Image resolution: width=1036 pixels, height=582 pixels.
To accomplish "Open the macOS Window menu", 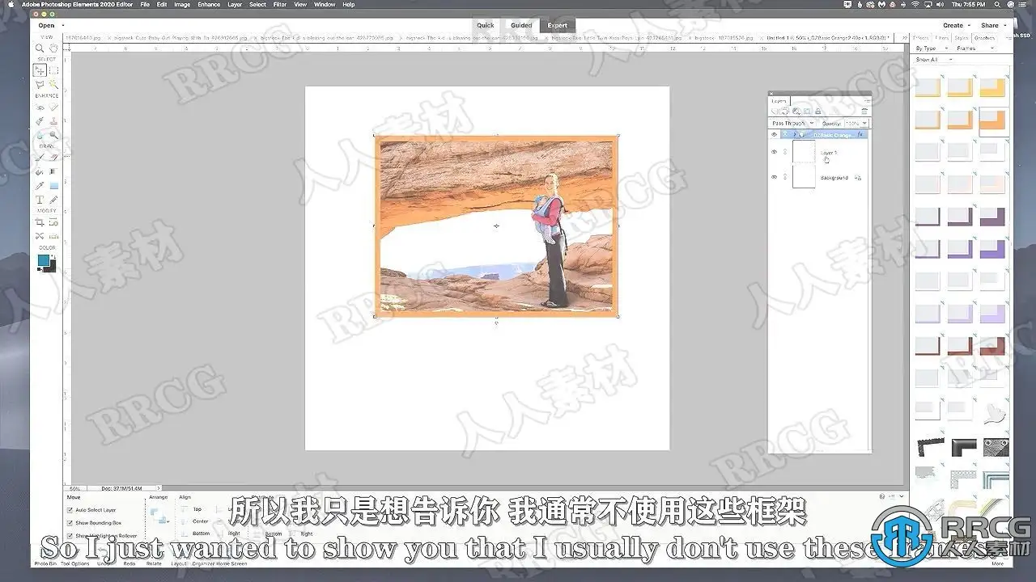I will pos(325,5).
